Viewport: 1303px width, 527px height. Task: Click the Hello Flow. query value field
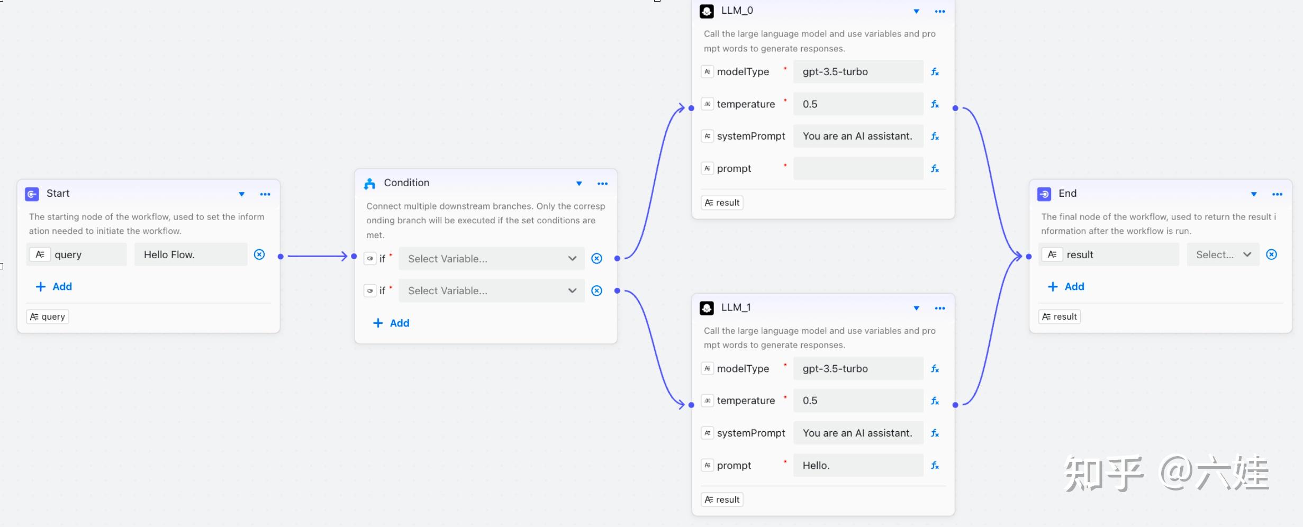pyautogui.click(x=191, y=255)
